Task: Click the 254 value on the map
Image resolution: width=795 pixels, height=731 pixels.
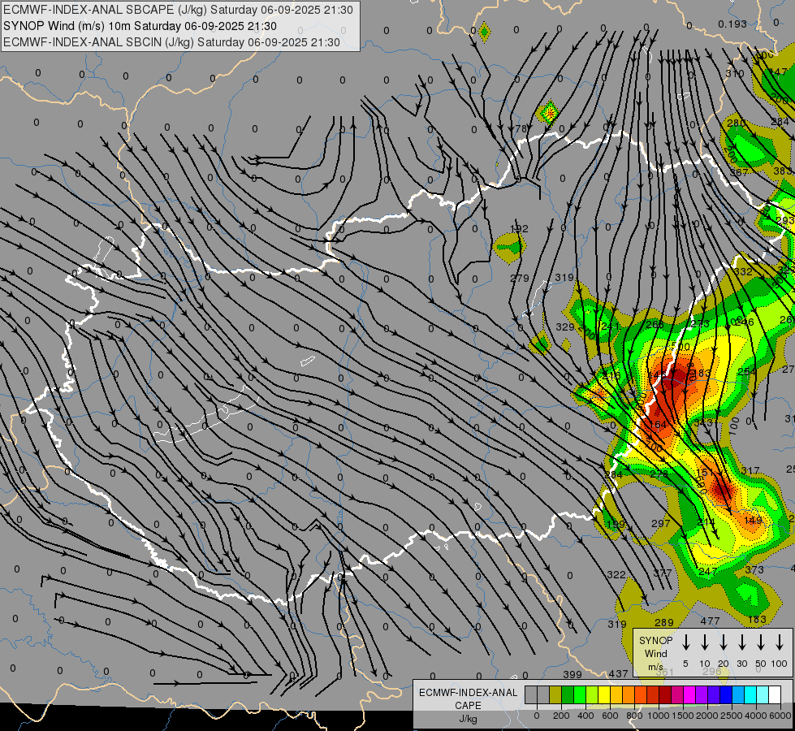Action: click(747, 372)
